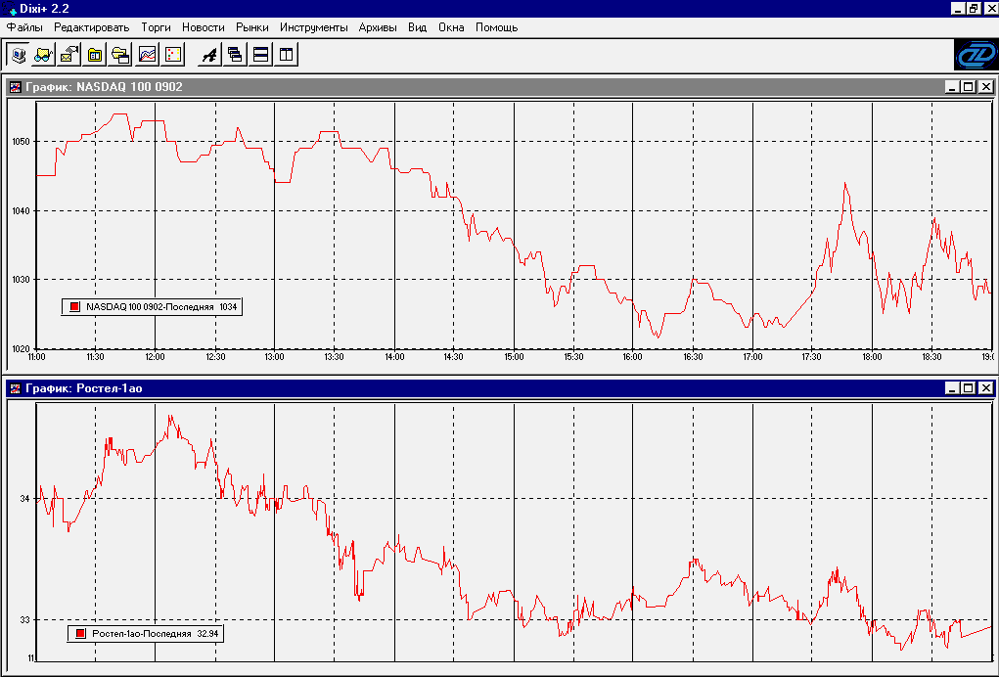Click the 17:00 label on NASDAQ time axis
999x677 pixels.
tap(752, 357)
